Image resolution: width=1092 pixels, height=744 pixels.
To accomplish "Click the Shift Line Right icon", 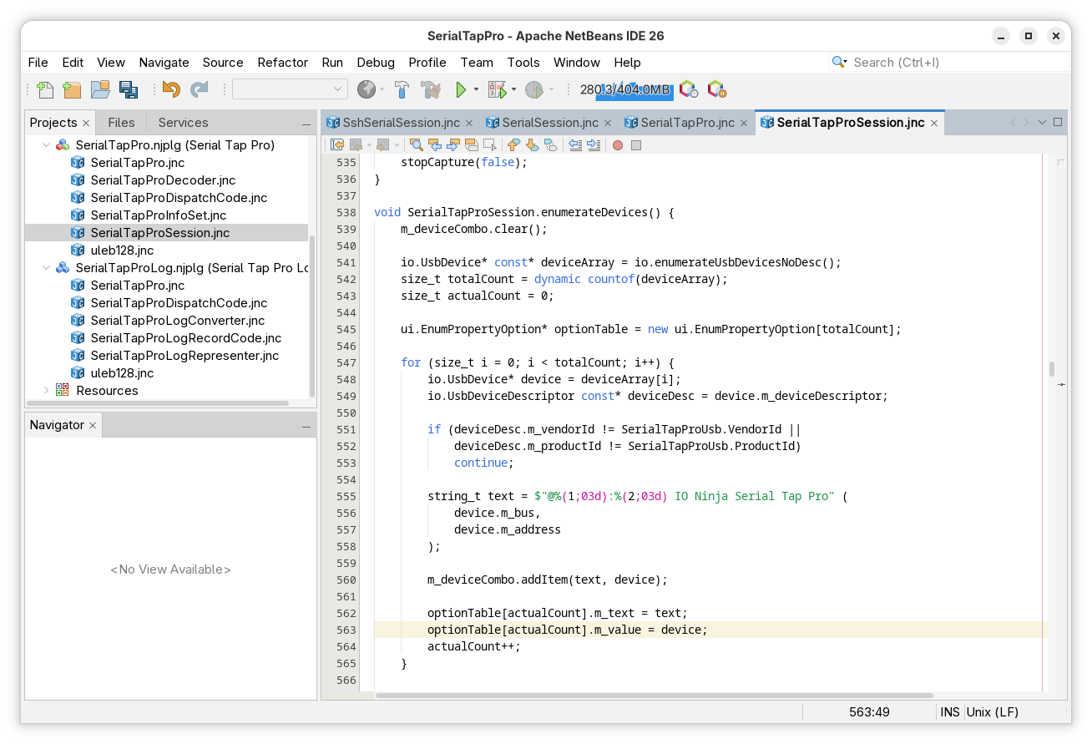I will (594, 145).
